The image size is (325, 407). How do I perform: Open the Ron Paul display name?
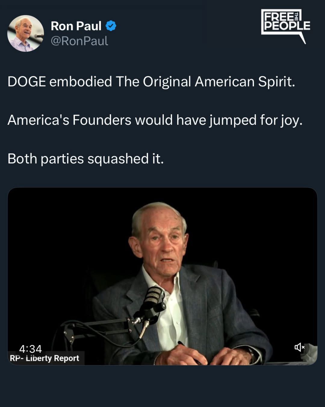[76, 26]
